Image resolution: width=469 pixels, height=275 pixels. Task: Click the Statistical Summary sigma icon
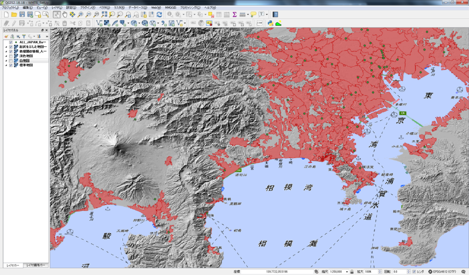click(x=234, y=14)
